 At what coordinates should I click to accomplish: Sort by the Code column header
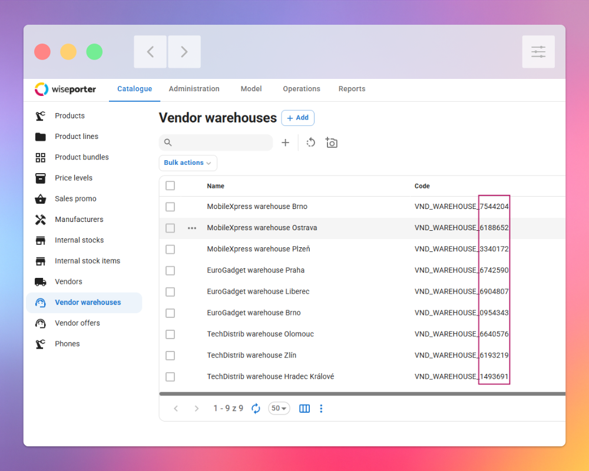click(422, 186)
